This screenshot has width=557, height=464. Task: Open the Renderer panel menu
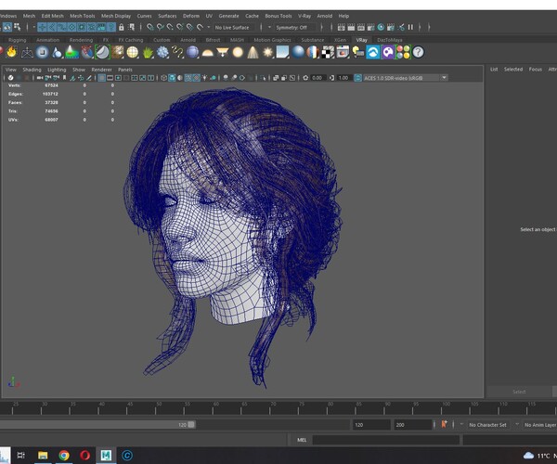(x=101, y=70)
